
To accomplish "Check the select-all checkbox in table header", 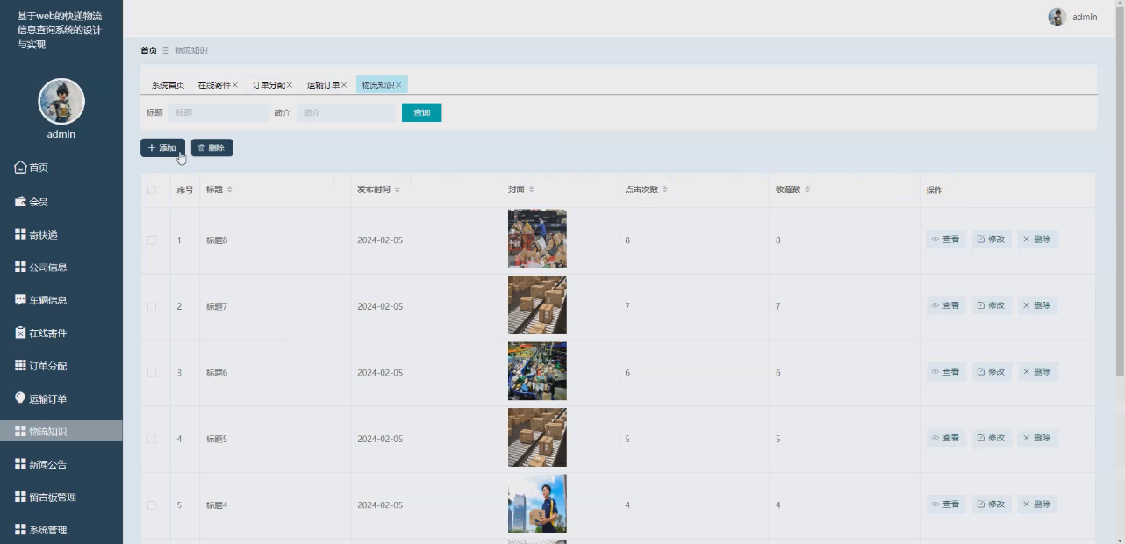I will [151, 190].
